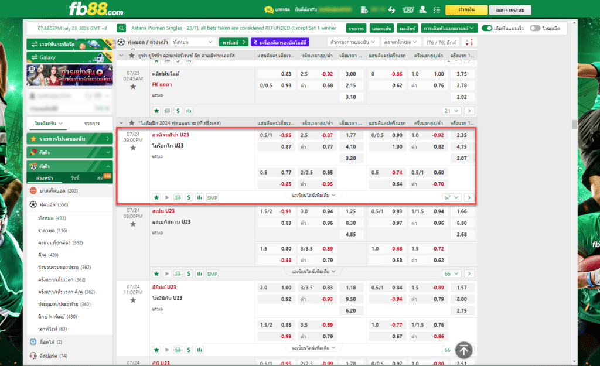Image resolution: width=600 pixels, height=366 pixels.
Task: Play live stream for อาร์เจนตินา U23 match
Action: [x=167, y=197]
